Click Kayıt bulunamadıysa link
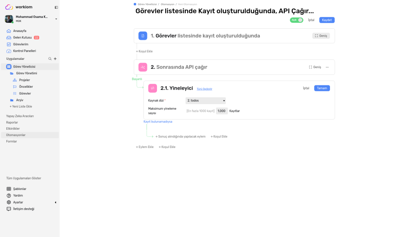The width and height of the screenshot is (409, 237). (158, 122)
